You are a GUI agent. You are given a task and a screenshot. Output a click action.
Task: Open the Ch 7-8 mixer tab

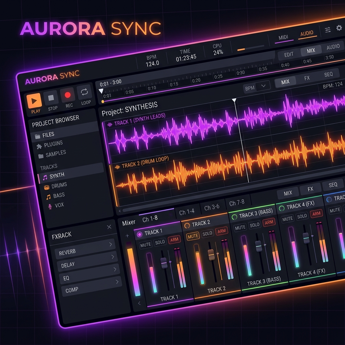click(x=237, y=203)
